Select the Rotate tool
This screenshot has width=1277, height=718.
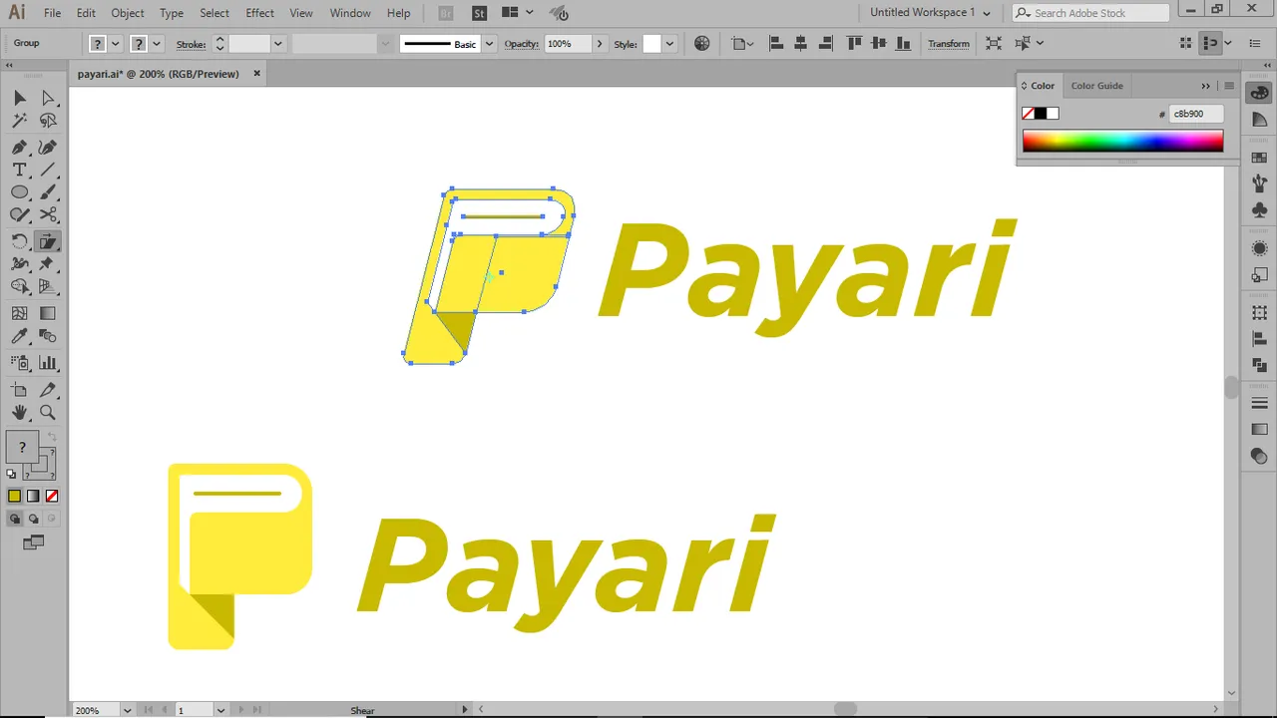click(x=19, y=241)
